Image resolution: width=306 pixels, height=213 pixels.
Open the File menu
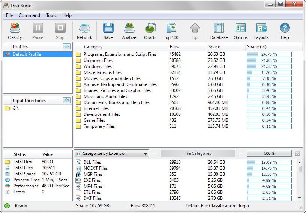(9, 15)
